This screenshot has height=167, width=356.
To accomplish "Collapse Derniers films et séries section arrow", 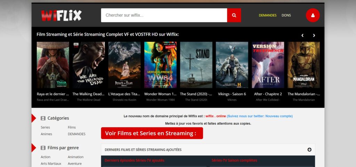I will 309,150.
